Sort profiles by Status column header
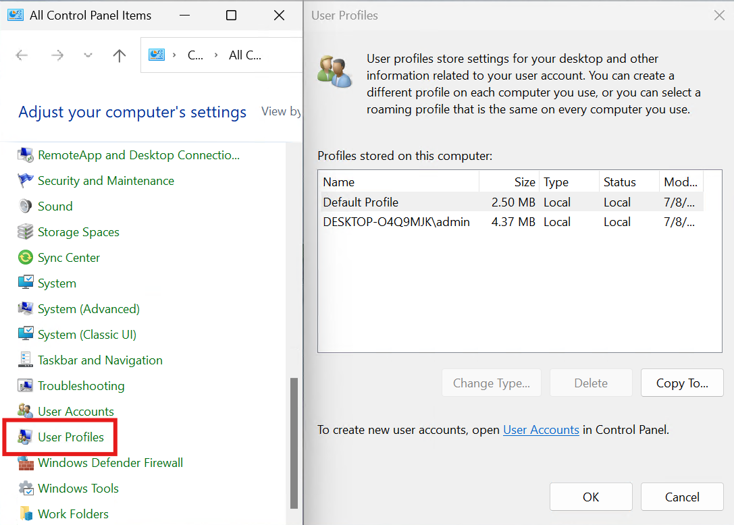734x525 pixels. [x=629, y=182]
